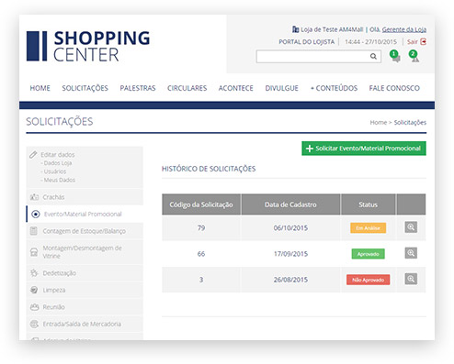
Task: Click the Montagem de Vitrine icon
Action: pyautogui.click(x=34, y=252)
